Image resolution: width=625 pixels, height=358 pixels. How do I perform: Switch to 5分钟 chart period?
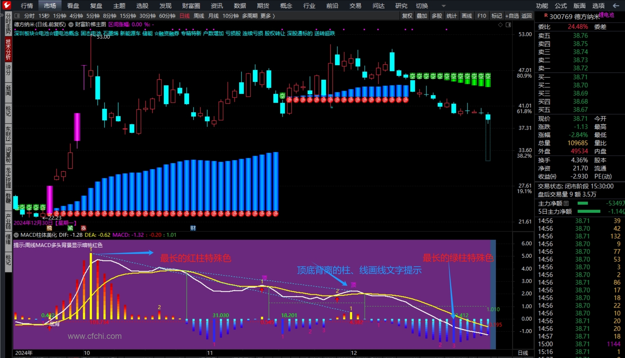[93, 16]
